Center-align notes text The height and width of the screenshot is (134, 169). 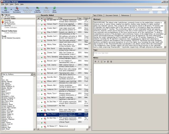[x=108, y=62]
